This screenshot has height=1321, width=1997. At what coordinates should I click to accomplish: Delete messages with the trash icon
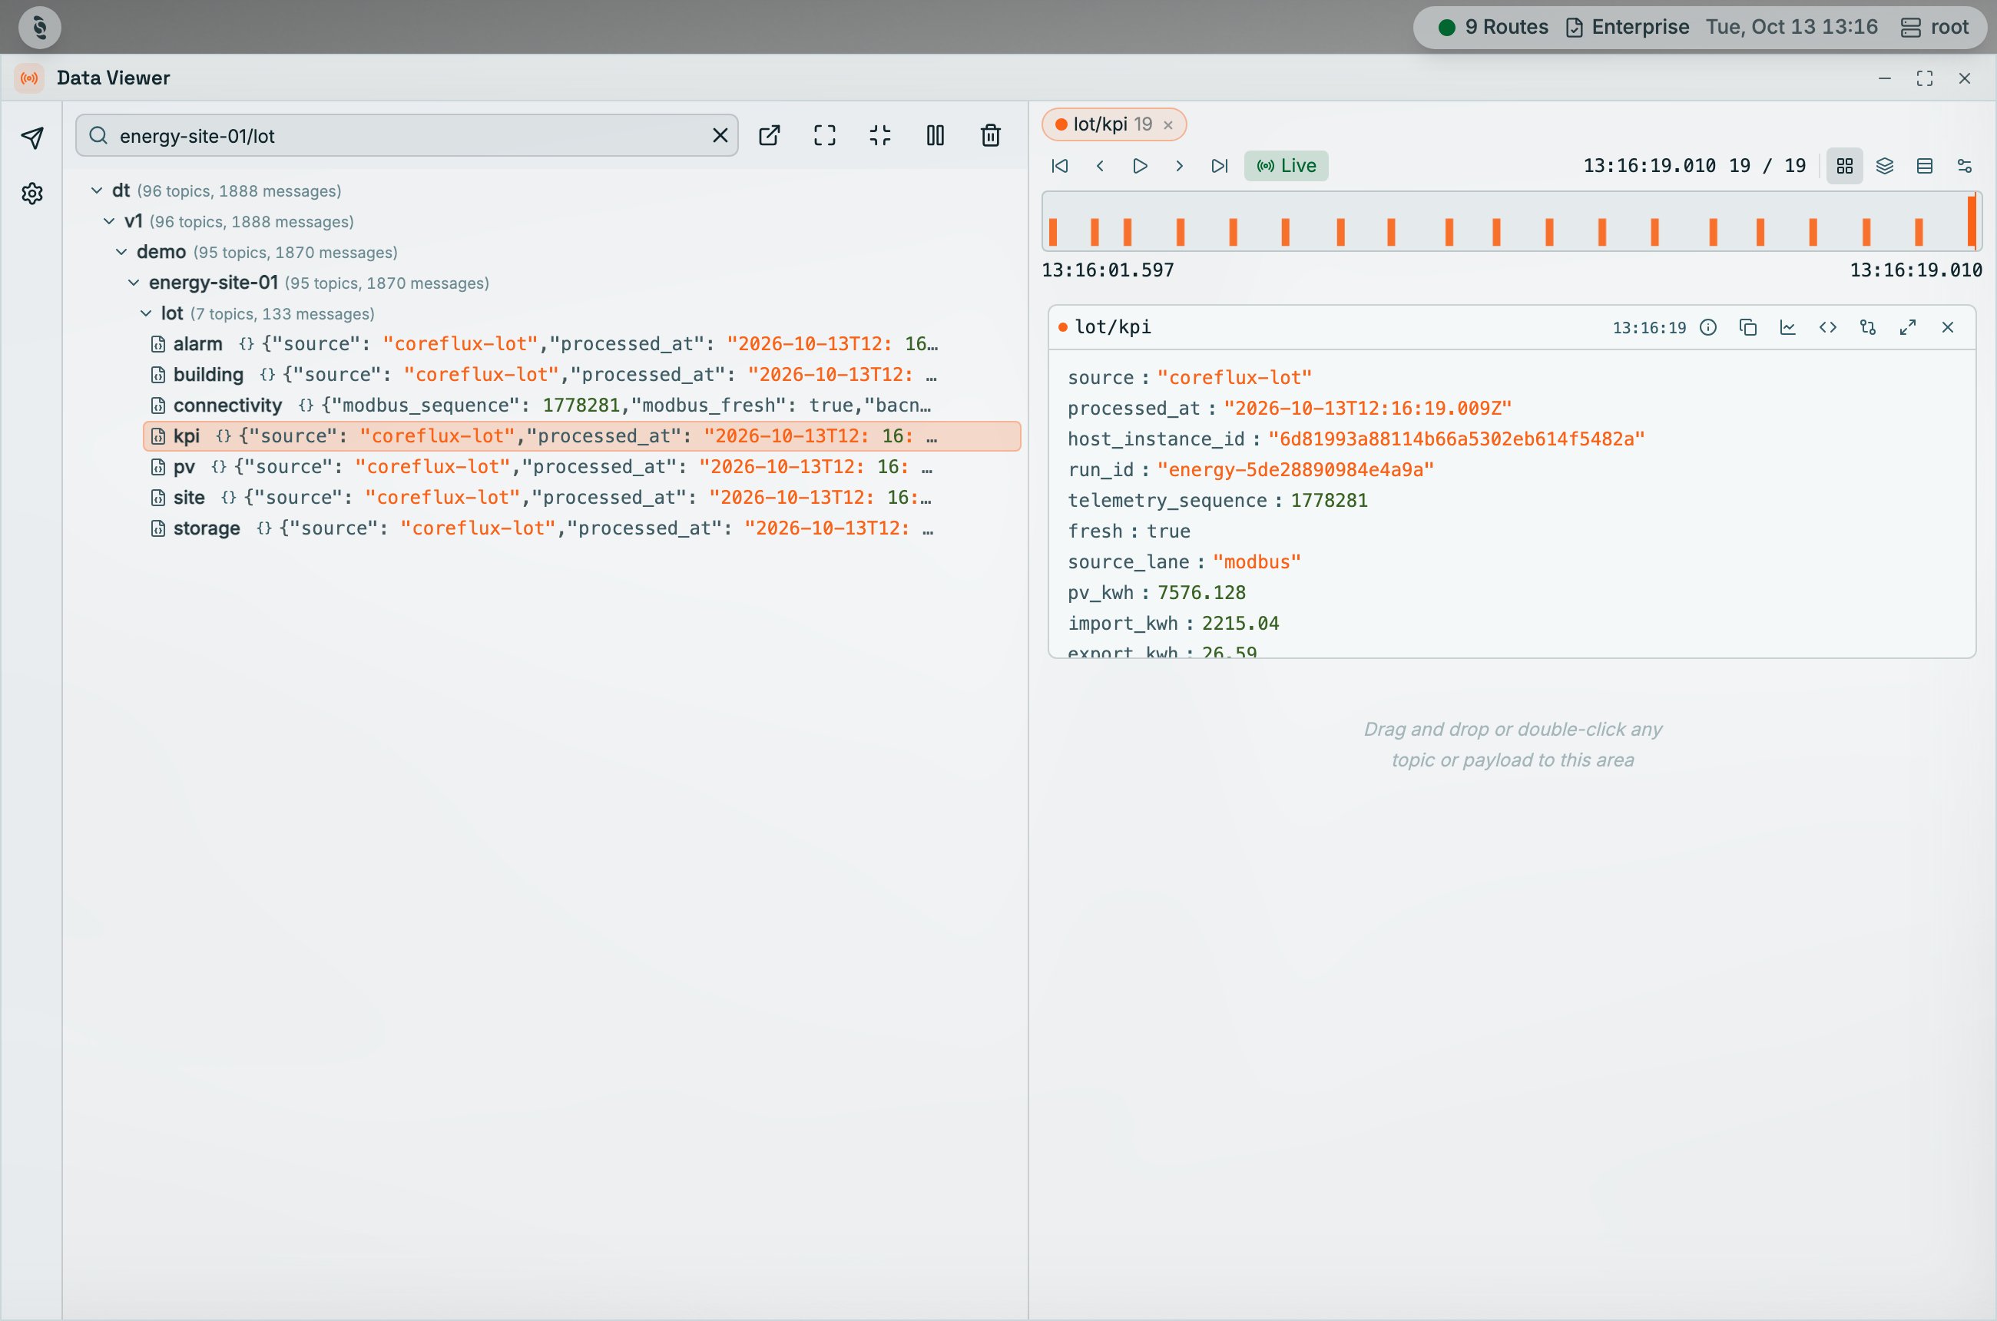click(x=991, y=136)
